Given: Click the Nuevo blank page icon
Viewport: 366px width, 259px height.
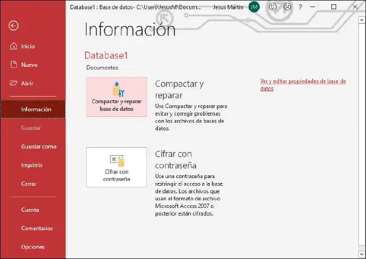Looking at the screenshot, I should point(14,64).
